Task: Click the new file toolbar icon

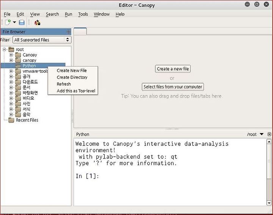Action: 8,22
